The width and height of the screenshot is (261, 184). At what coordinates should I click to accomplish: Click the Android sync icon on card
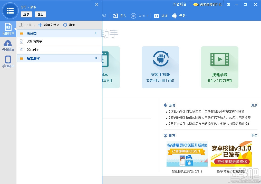pyautogui.click(x=161, y=59)
